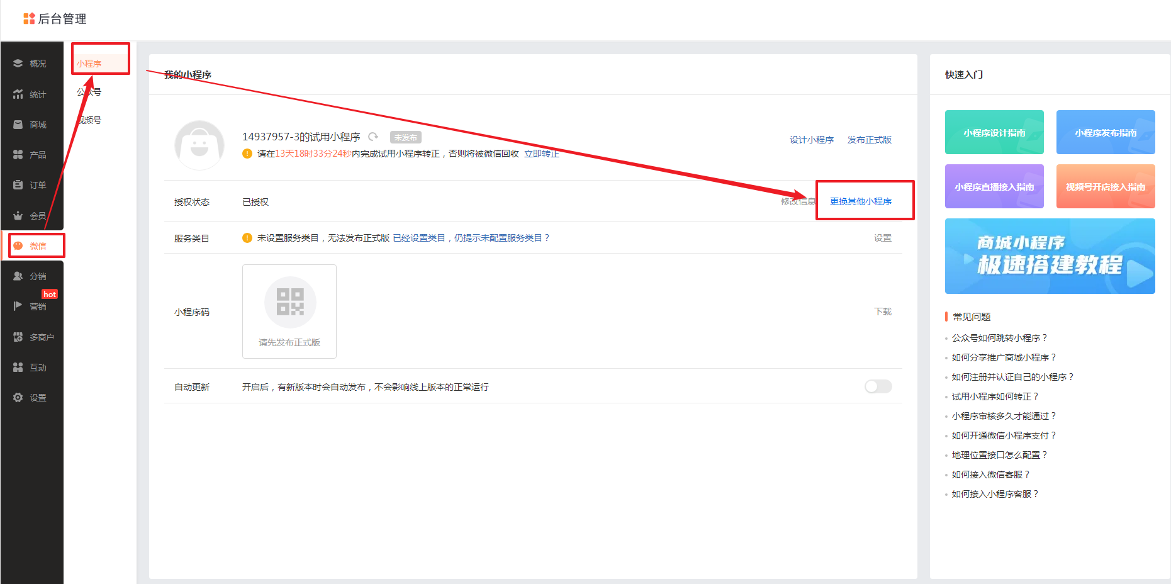Image resolution: width=1171 pixels, height=584 pixels.
Task: Enable the 自动更新 auto-update switch
Action: click(878, 386)
